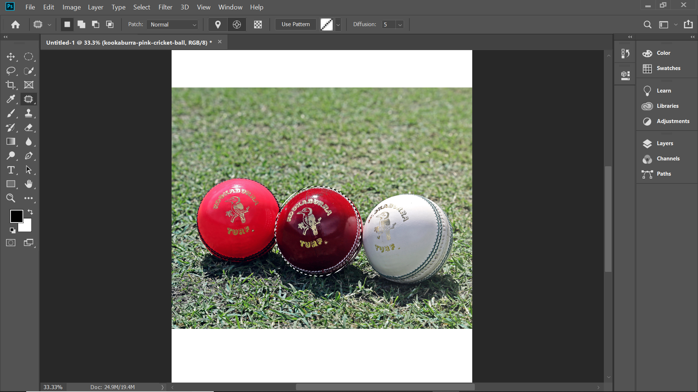The width and height of the screenshot is (698, 392).
Task: Select the Lasso tool
Action: [11, 71]
